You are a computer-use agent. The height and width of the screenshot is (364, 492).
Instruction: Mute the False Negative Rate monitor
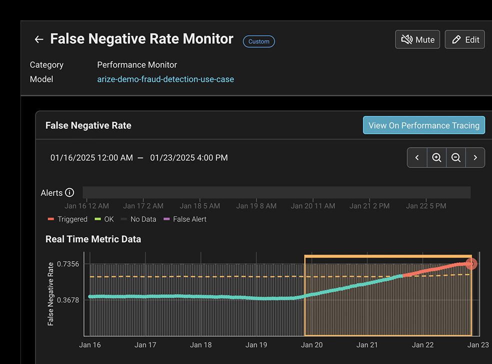click(x=417, y=39)
